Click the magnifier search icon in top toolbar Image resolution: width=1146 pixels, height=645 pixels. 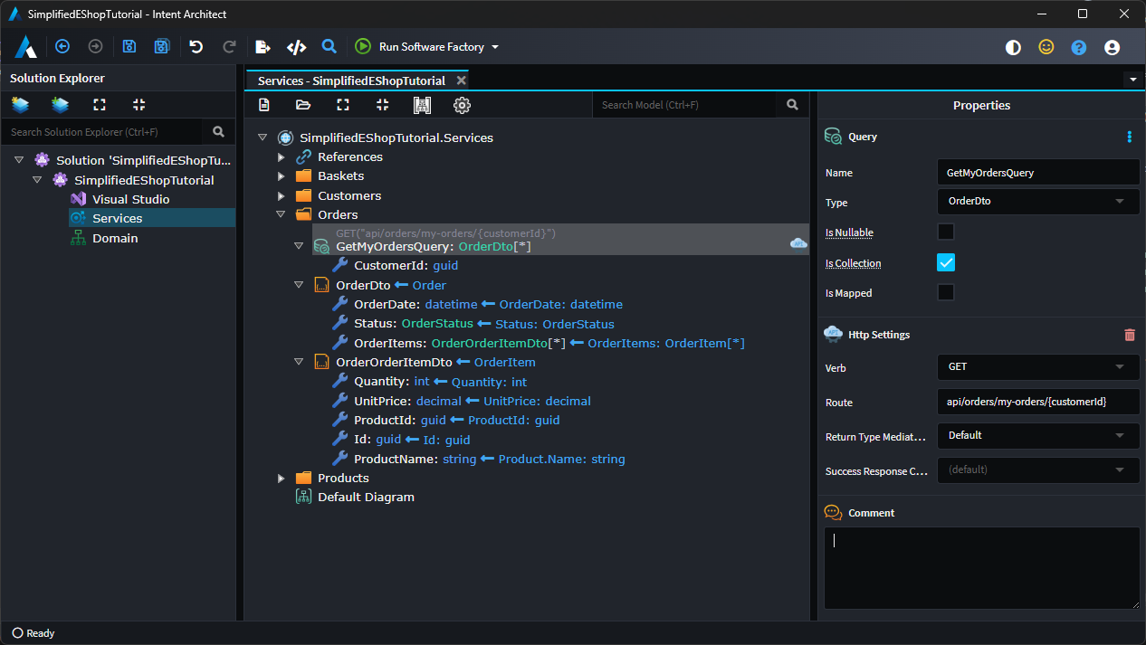[329, 46]
